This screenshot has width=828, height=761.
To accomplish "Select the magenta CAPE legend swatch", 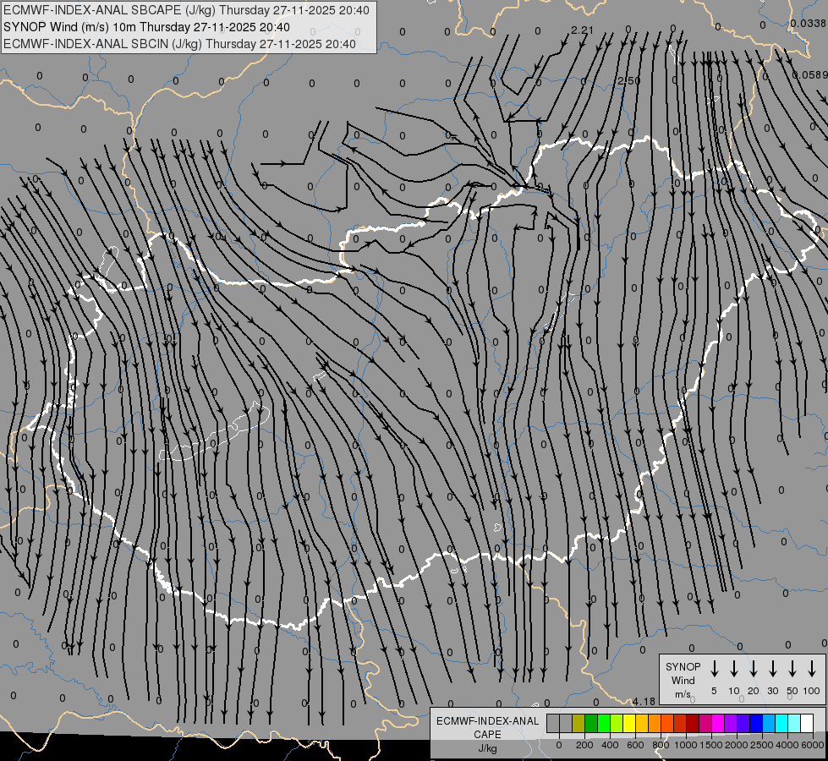I will (x=718, y=723).
